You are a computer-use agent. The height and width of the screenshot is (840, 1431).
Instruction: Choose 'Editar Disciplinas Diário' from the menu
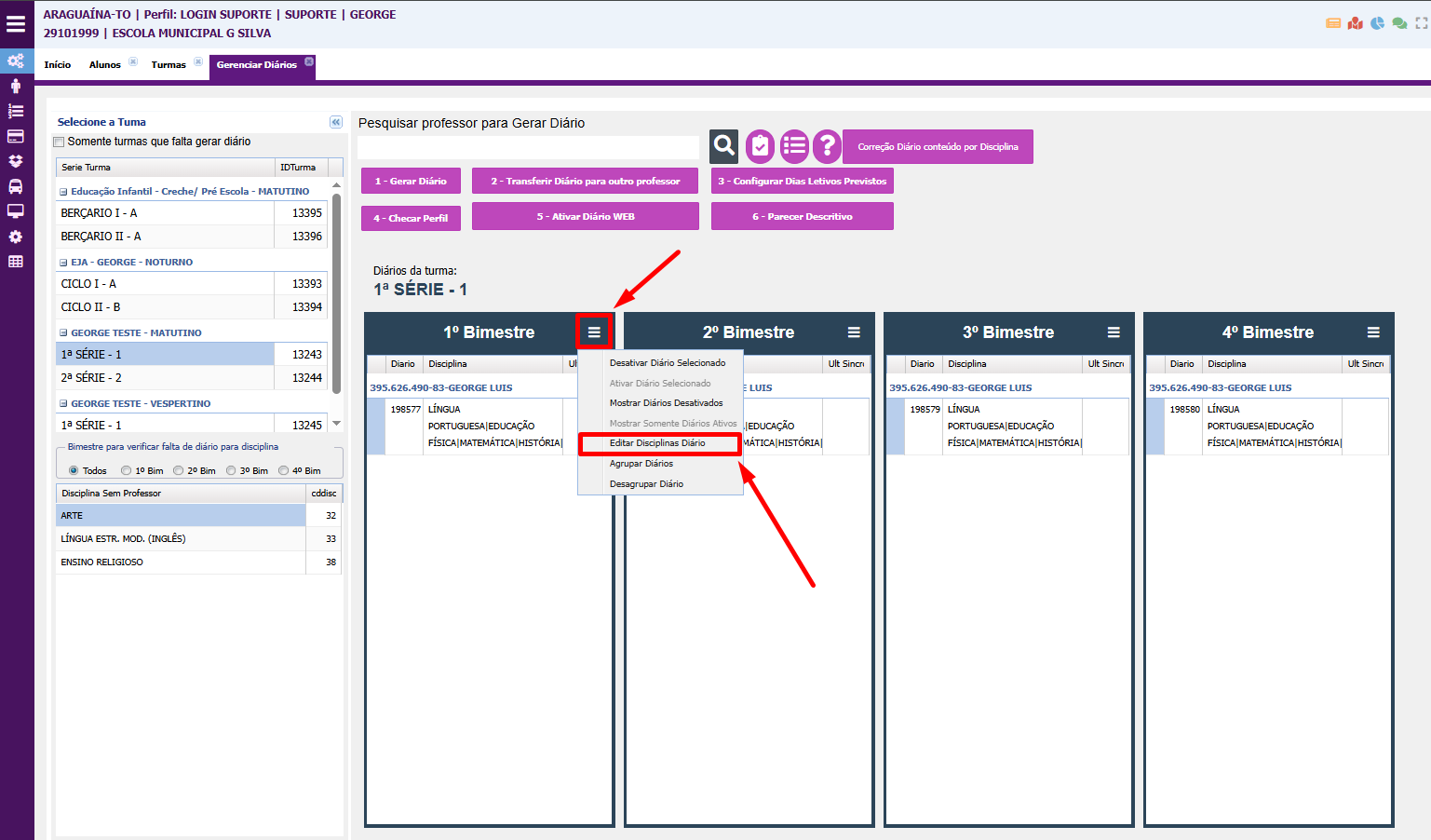coord(657,443)
